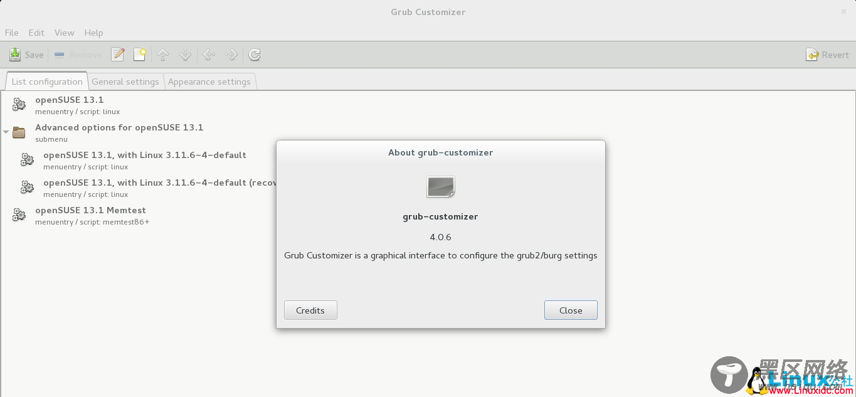Image resolution: width=856 pixels, height=397 pixels.
Task: Click the Save toolbar button
Action: (26, 55)
